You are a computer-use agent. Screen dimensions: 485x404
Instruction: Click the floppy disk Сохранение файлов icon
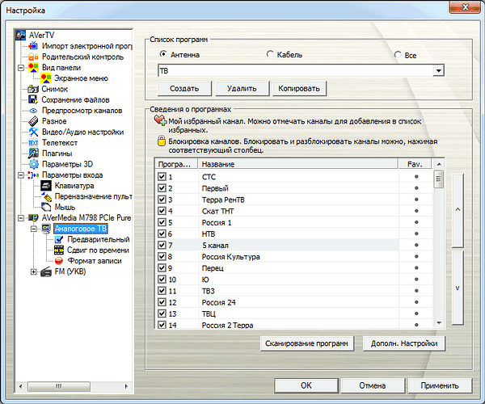coord(33,99)
